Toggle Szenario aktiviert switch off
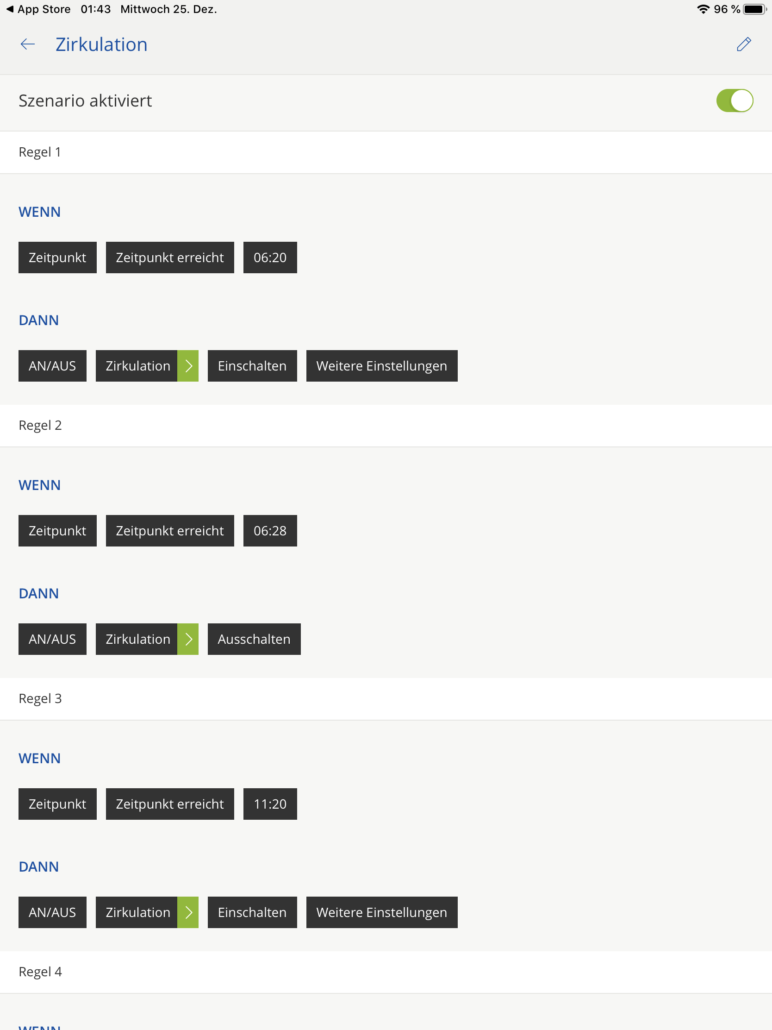Viewport: 772px width, 1030px height. pos(734,101)
